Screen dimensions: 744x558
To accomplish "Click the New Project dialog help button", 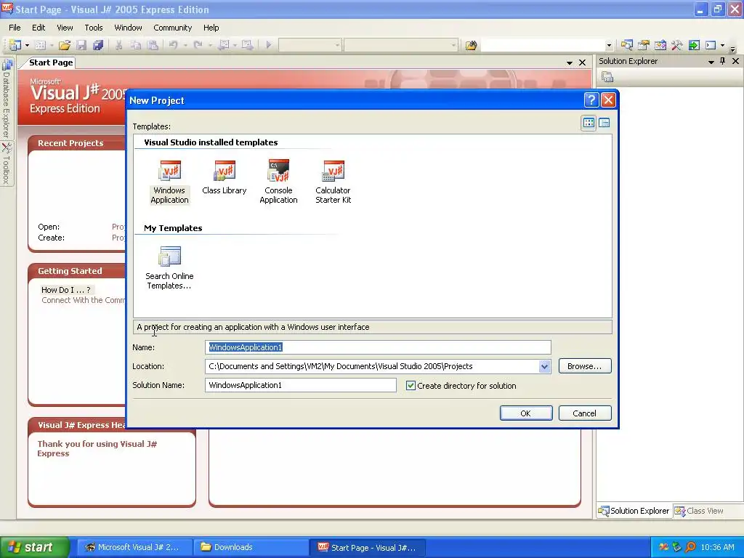I will (591, 100).
